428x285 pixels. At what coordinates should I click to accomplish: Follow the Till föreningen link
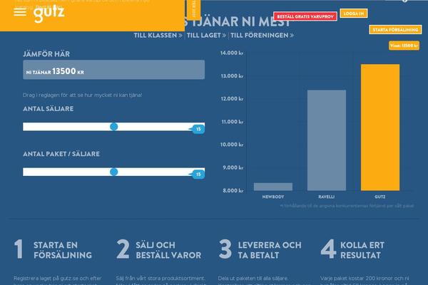[x=262, y=36]
